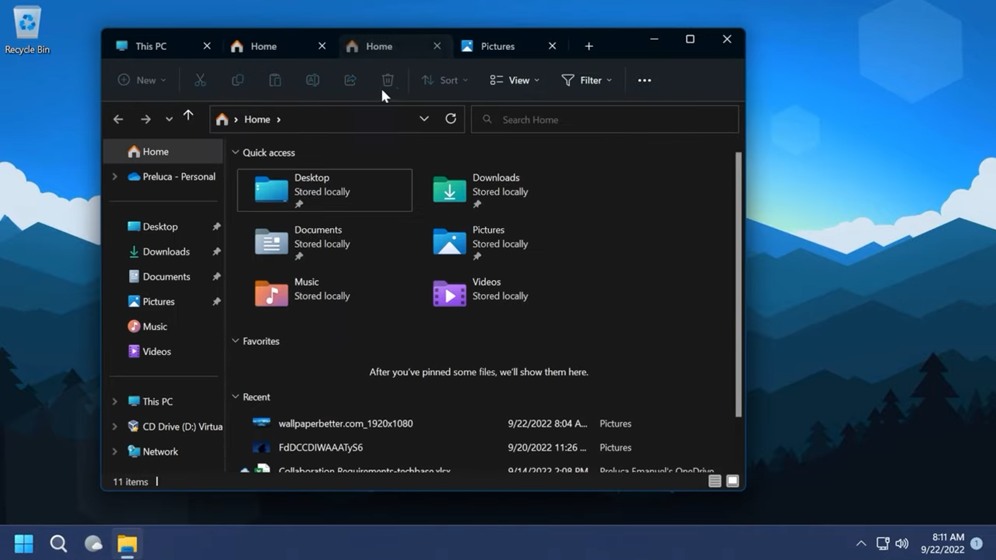Click the Share icon in toolbar

[350, 80]
